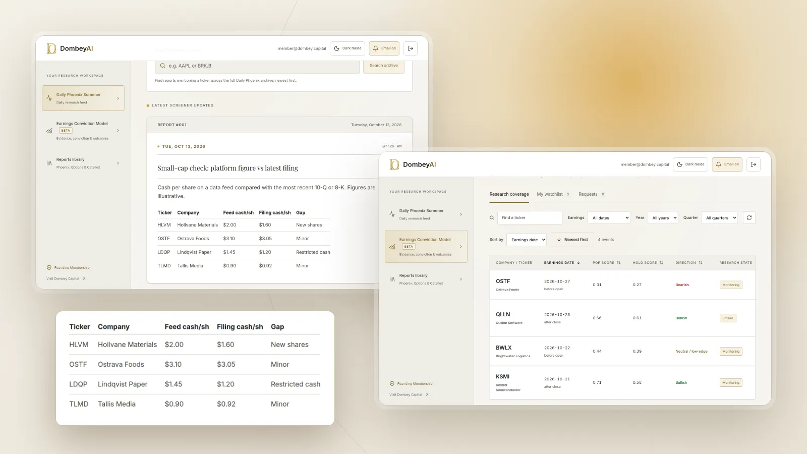Focus the ticker search field e.g. AAPL
Screen dimensions: 807x454
[257, 66]
